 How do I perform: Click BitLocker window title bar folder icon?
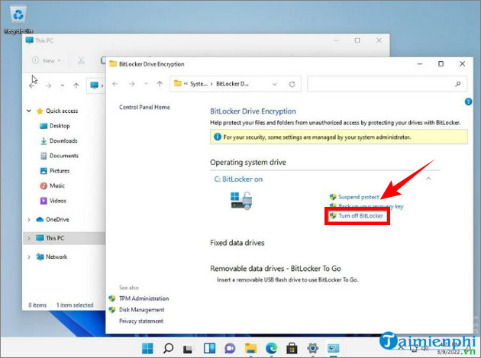coord(113,64)
